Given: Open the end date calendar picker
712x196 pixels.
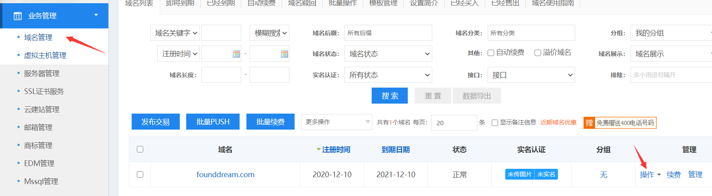Looking at the screenshot, I should [x=285, y=54].
